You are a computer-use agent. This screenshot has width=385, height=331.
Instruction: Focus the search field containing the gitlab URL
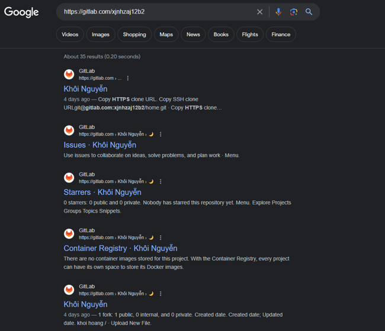click(157, 12)
